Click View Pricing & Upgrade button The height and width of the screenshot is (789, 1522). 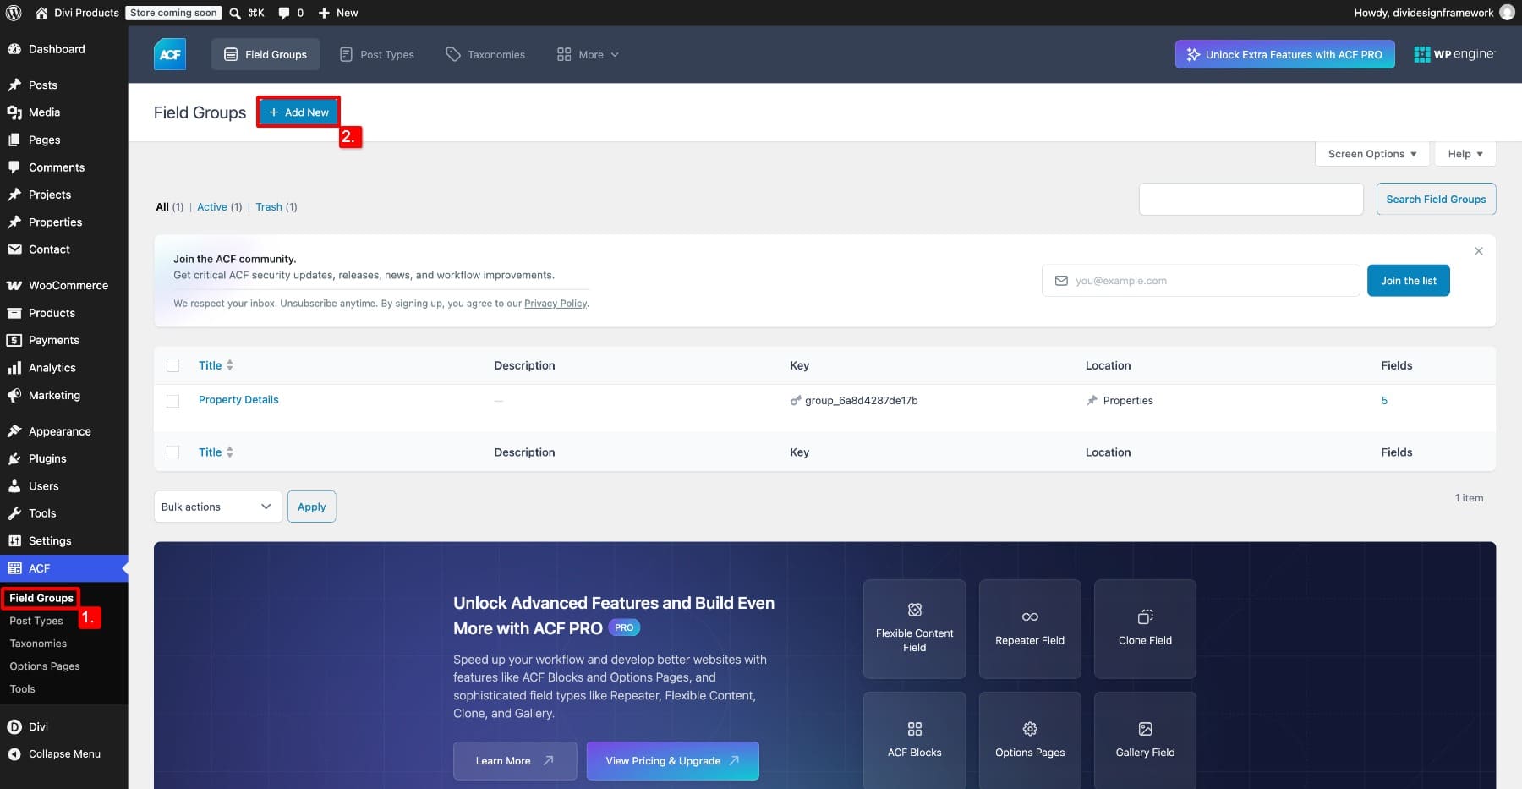point(672,761)
